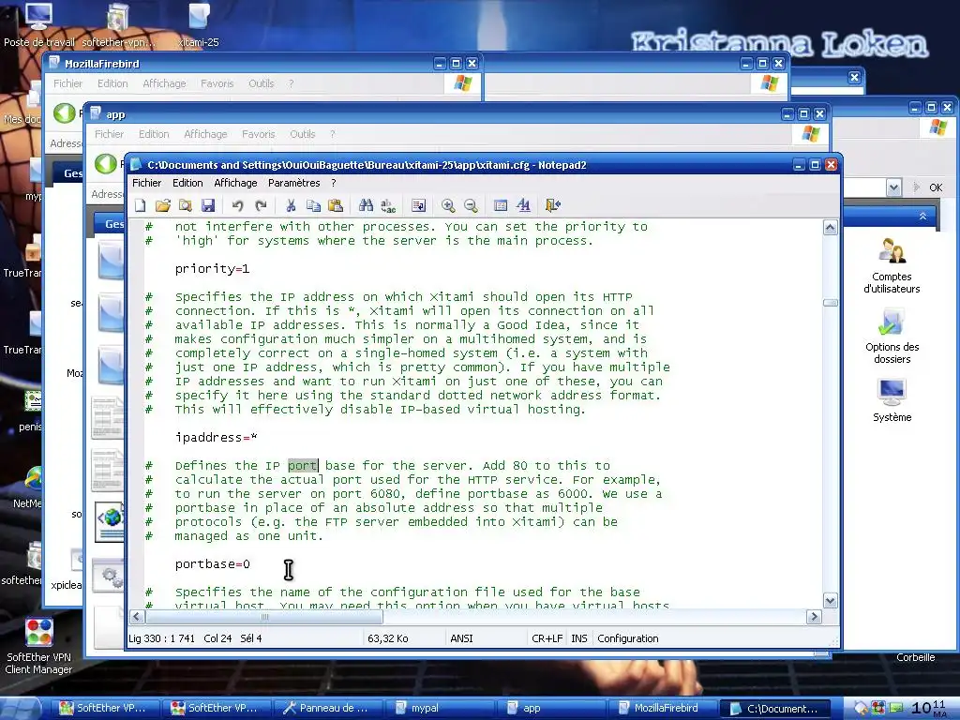Viewport: 960px width, 720px height.
Task: Copy the selection using the toolbar icon
Action: [x=313, y=205]
